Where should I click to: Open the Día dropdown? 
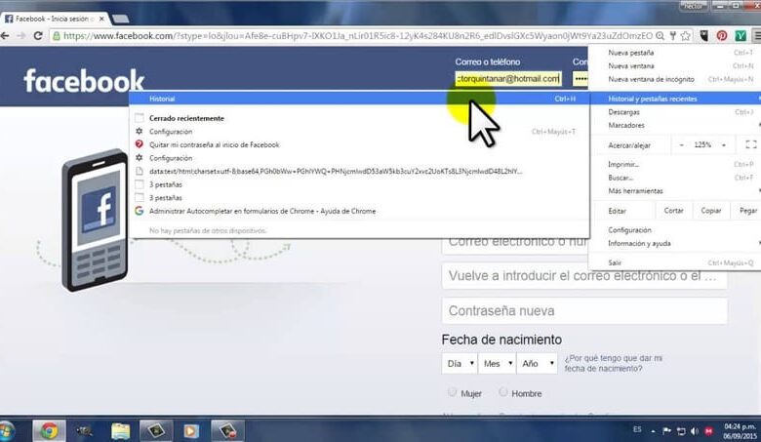coord(460,363)
